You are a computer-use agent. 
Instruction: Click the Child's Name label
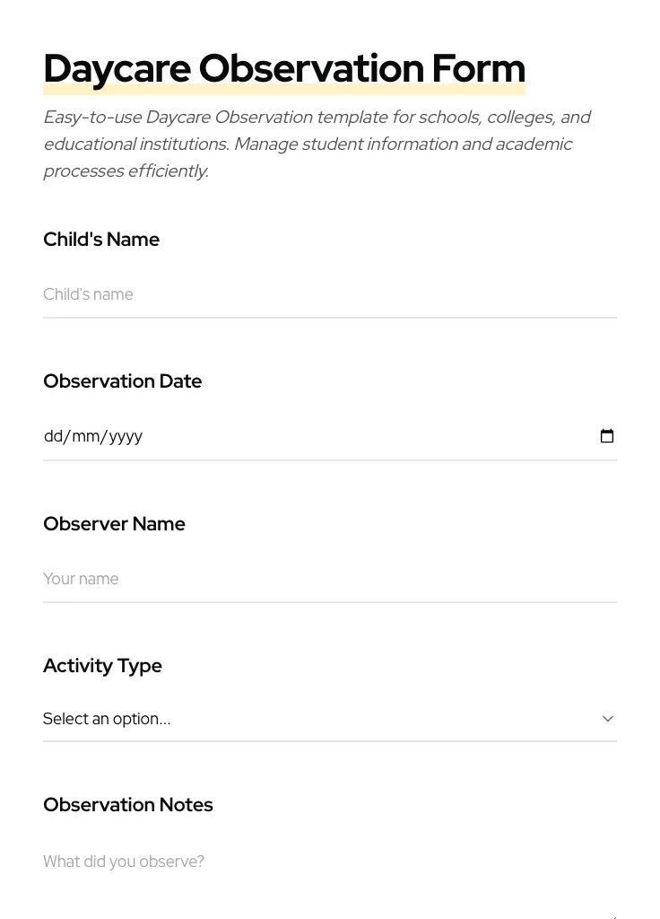101,240
